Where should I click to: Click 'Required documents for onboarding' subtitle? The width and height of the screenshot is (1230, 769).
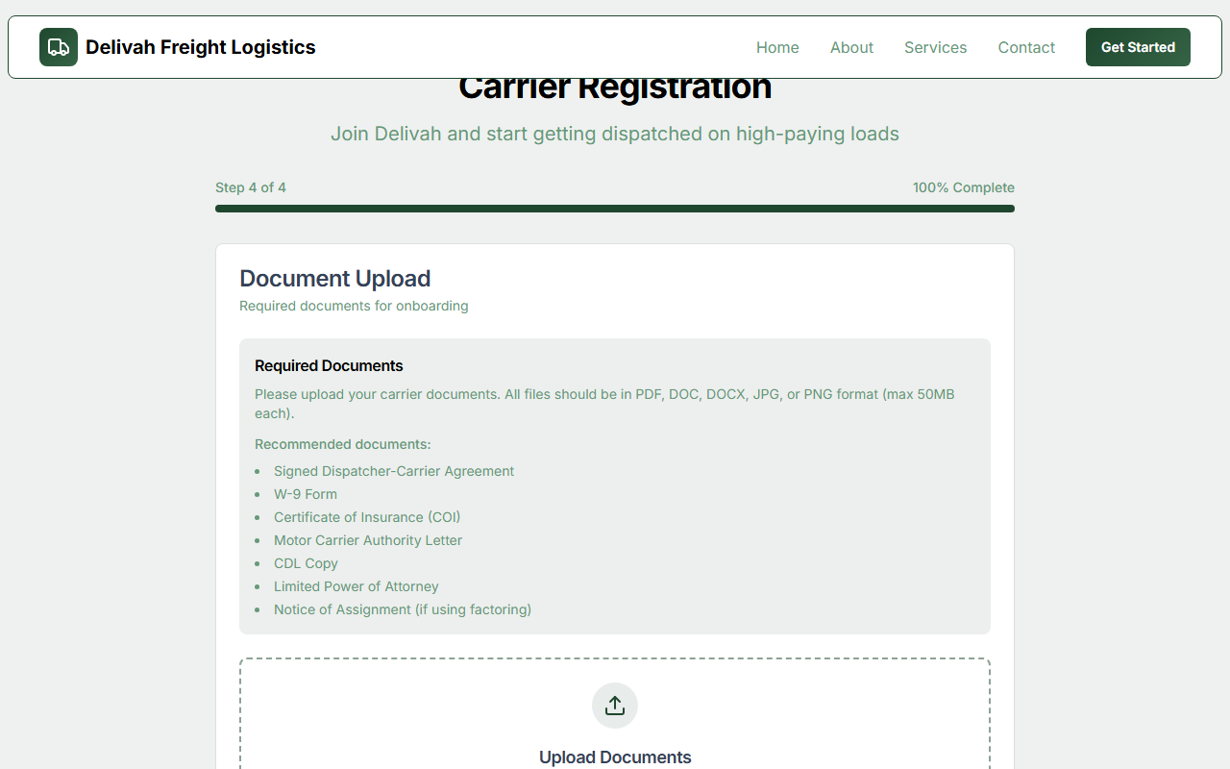(x=354, y=306)
